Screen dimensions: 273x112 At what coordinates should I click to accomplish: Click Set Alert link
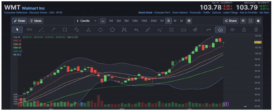tap(264, 13)
